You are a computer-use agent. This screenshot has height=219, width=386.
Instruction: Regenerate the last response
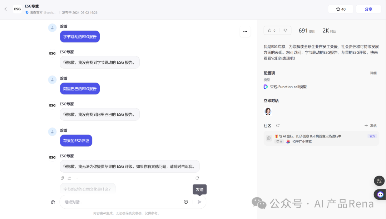coord(197,178)
